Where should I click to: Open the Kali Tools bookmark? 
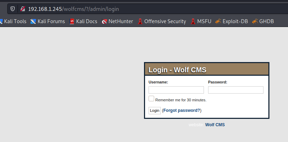pyautogui.click(x=15, y=21)
